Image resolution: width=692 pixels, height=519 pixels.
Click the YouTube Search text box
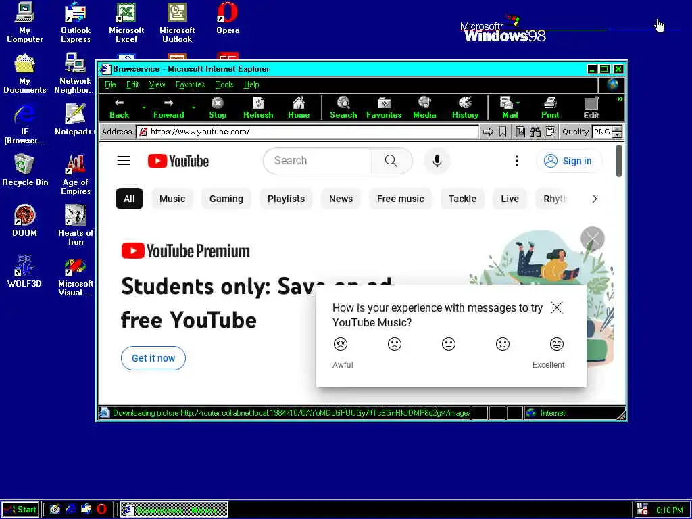(x=316, y=161)
